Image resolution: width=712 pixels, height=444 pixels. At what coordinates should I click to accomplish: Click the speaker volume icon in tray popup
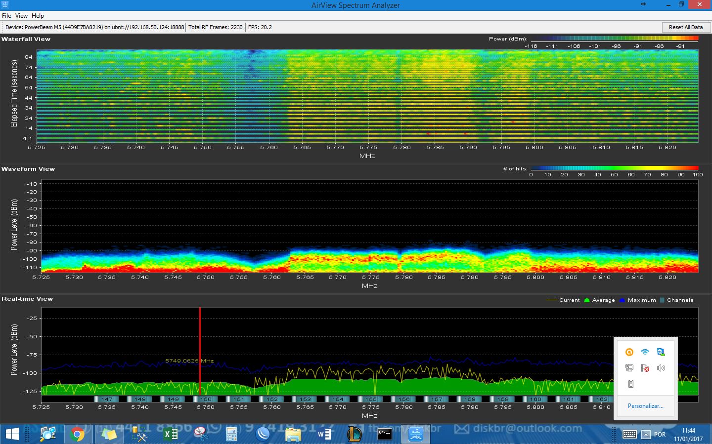coord(661,368)
